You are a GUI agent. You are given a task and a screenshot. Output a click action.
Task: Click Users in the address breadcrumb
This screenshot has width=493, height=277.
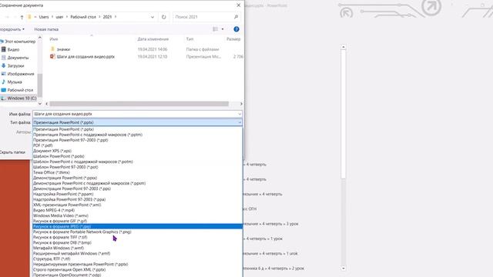pyautogui.click(x=44, y=17)
